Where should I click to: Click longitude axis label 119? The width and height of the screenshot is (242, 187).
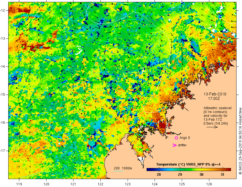coord(19,184)
